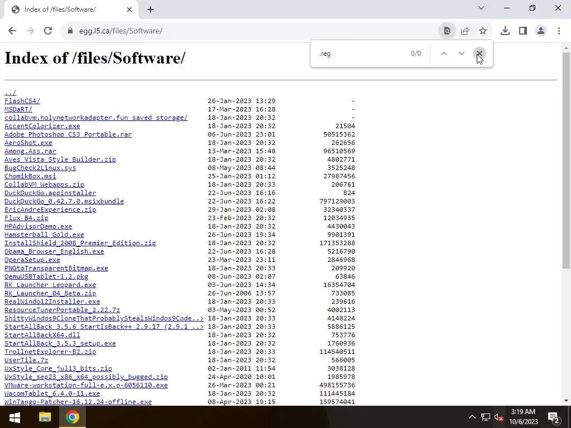Click the Hamsterball_Gold.exe link
Screen dimensions: 571x428
pyautogui.click(x=44, y=235)
